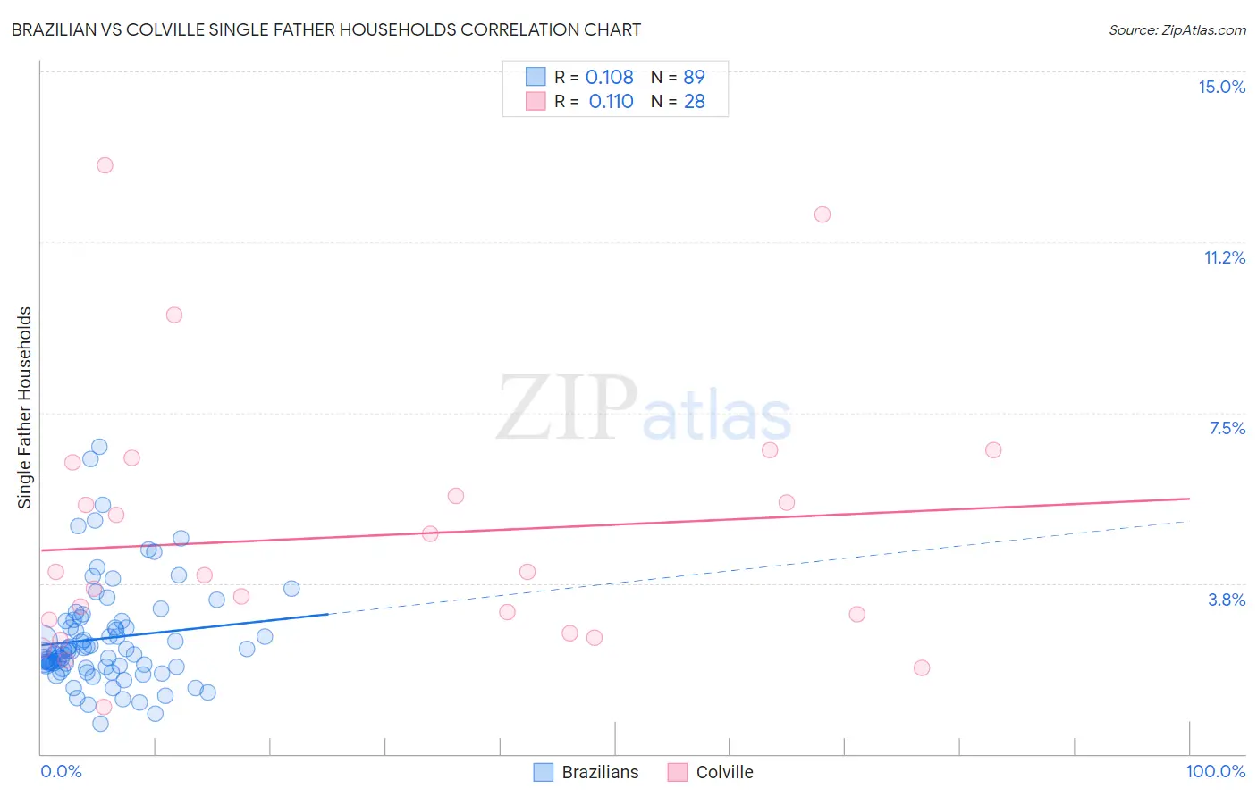Click the dashed blue extrapolated trend line
The width and height of the screenshot is (1257, 797).
click(758, 567)
